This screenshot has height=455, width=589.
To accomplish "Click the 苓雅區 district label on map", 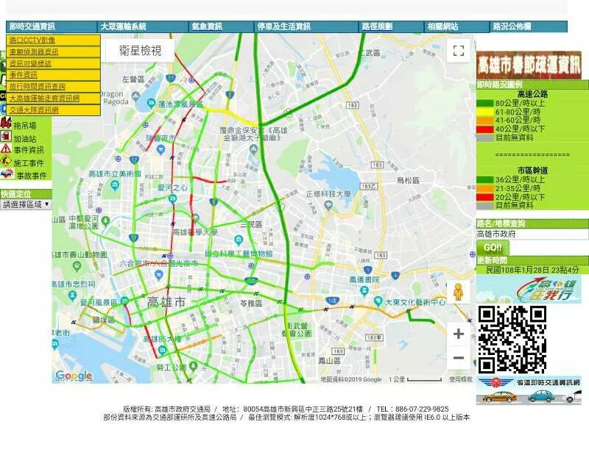I will pos(251,303).
